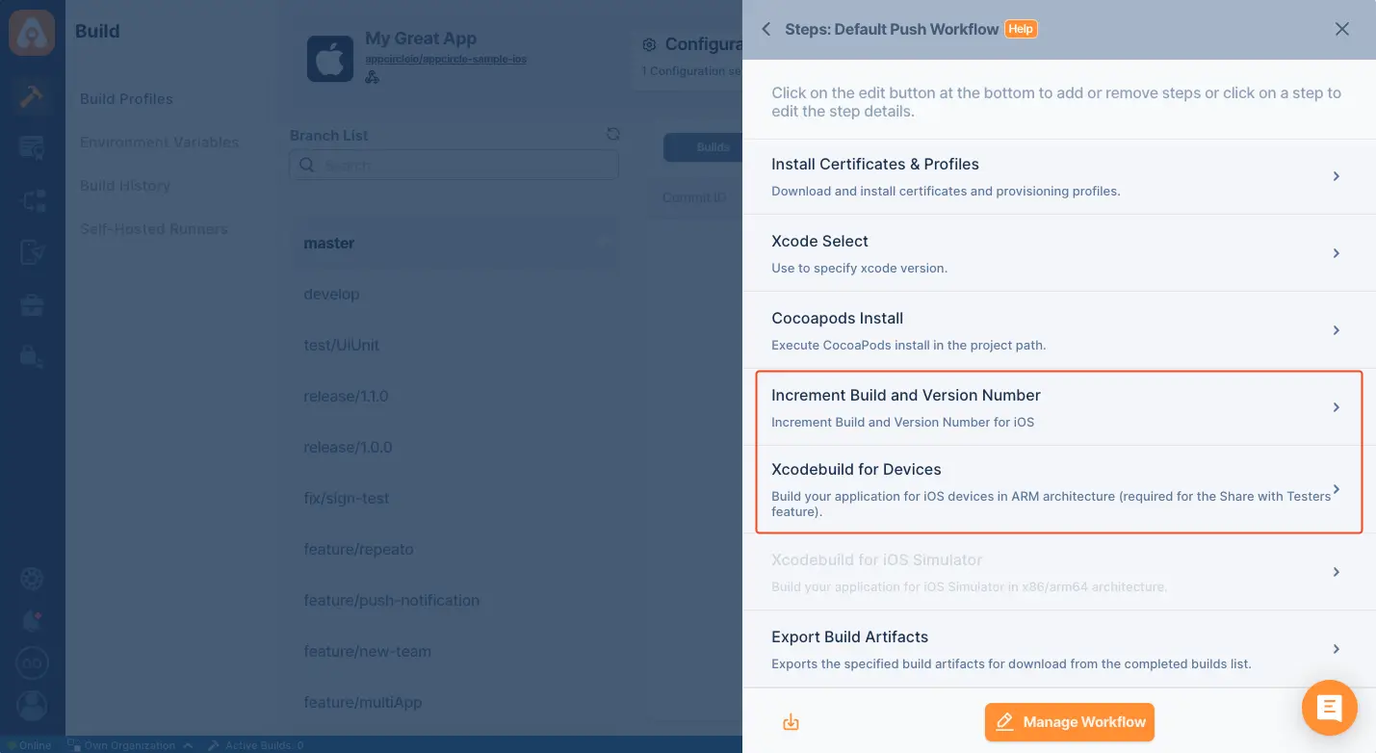Expand the Install Certificates & Profiles chevron
The height and width of the screenshot is (753, 1376).
click(1337, 176)
